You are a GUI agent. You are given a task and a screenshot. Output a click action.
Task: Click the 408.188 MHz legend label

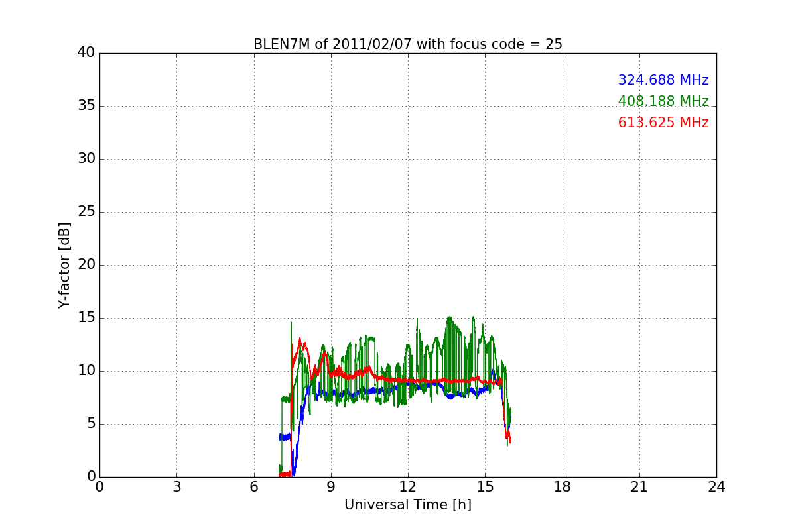click(x=663, y=101)
